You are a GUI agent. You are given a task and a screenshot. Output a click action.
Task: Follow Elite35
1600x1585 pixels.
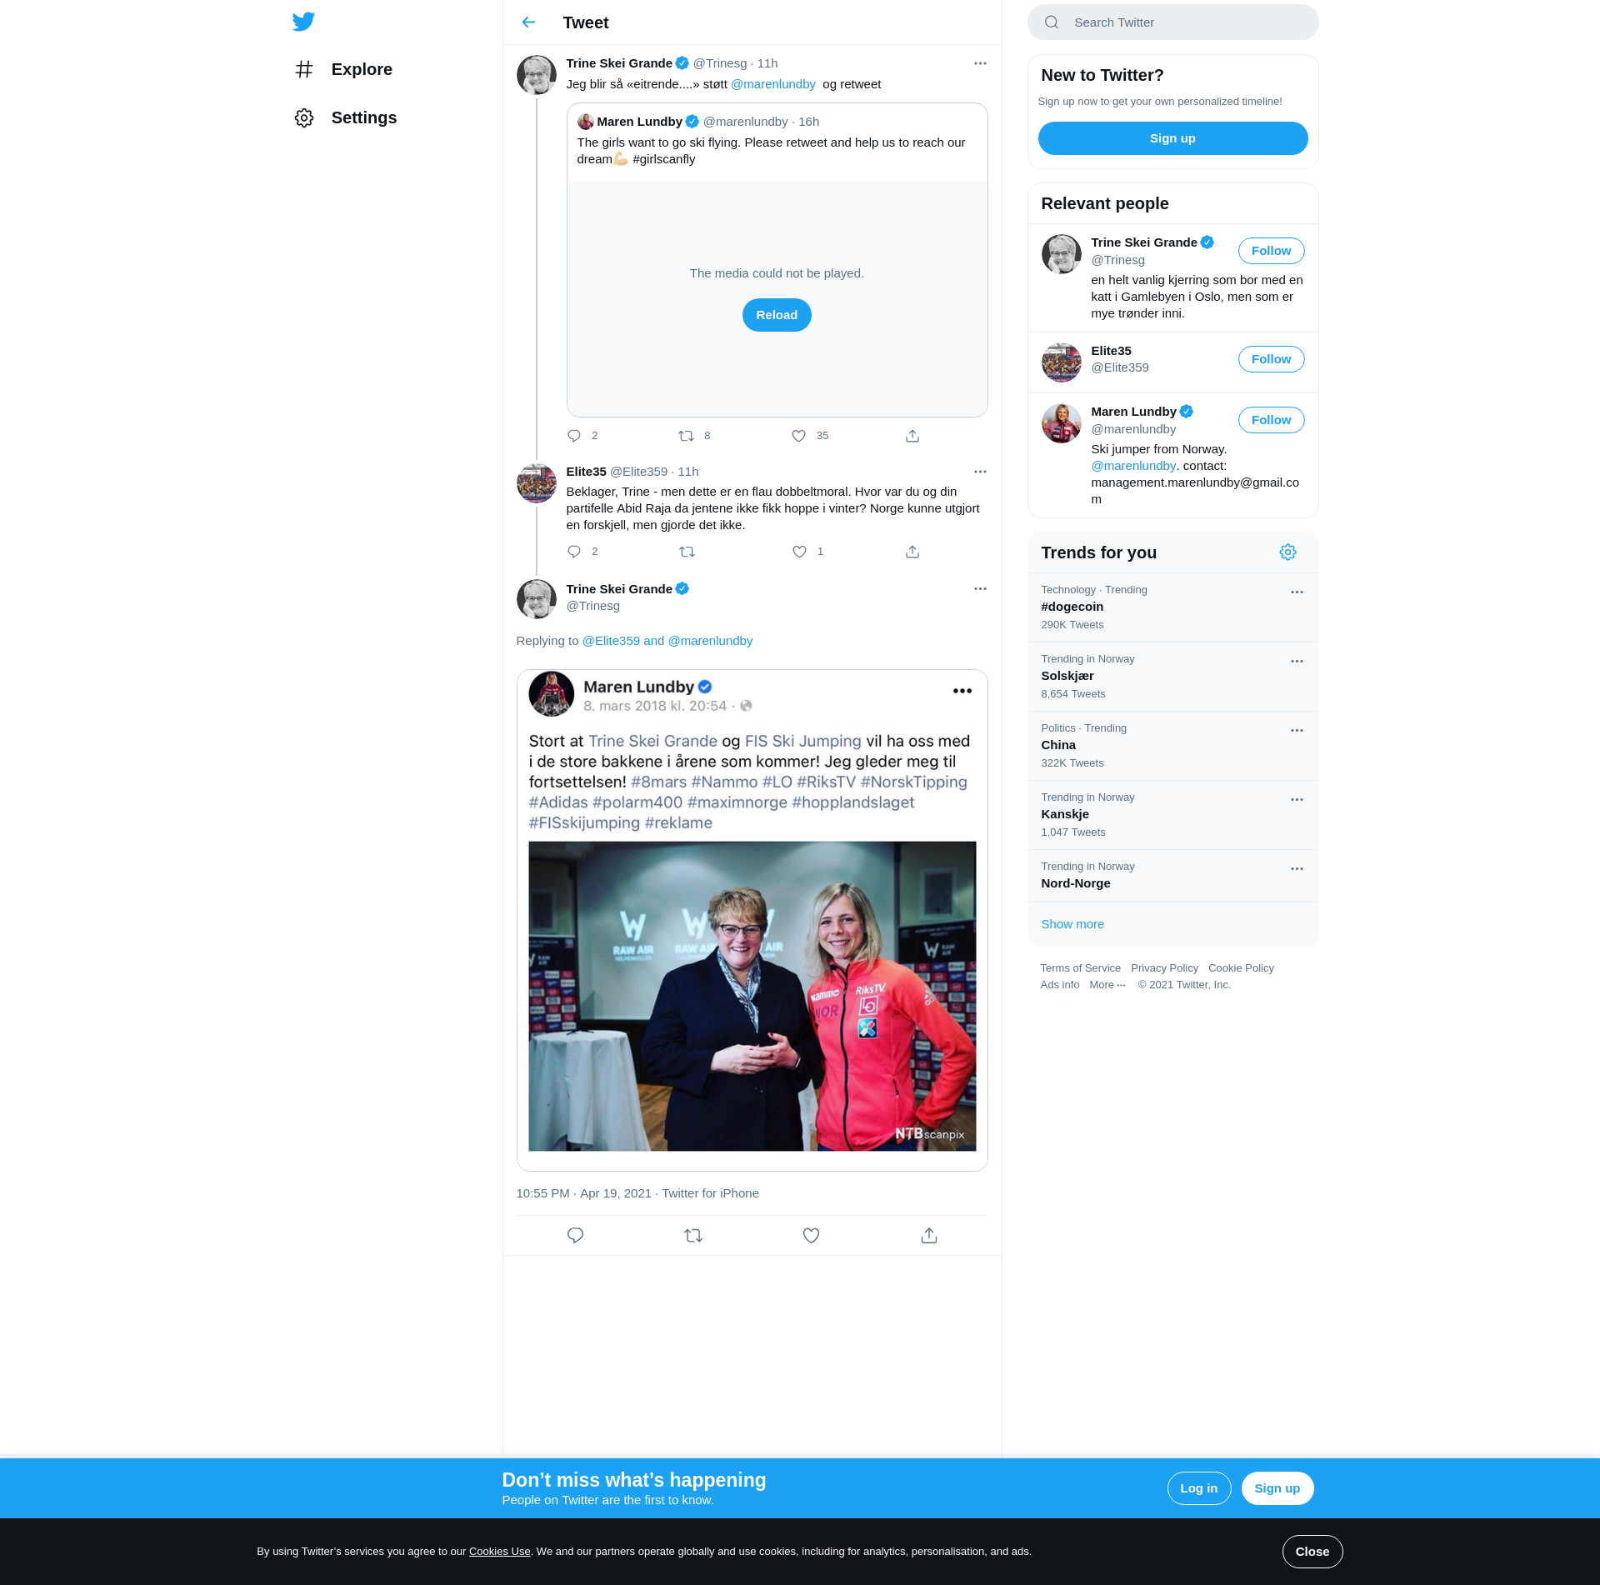coord(1271,359)
